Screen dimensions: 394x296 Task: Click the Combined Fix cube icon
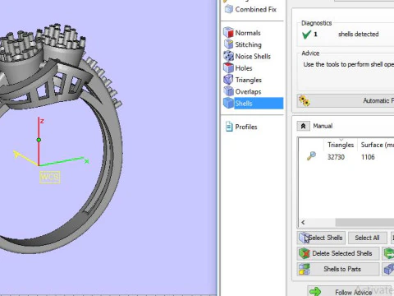228,9
